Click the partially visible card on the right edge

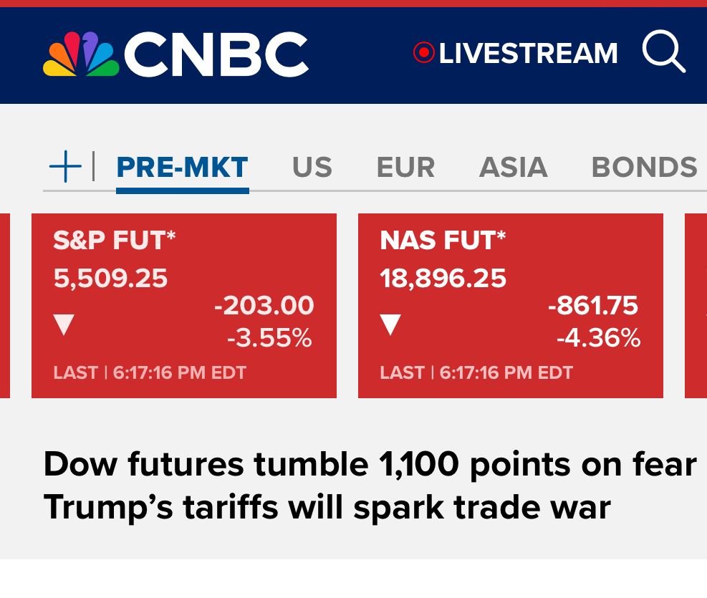(696, 306)
